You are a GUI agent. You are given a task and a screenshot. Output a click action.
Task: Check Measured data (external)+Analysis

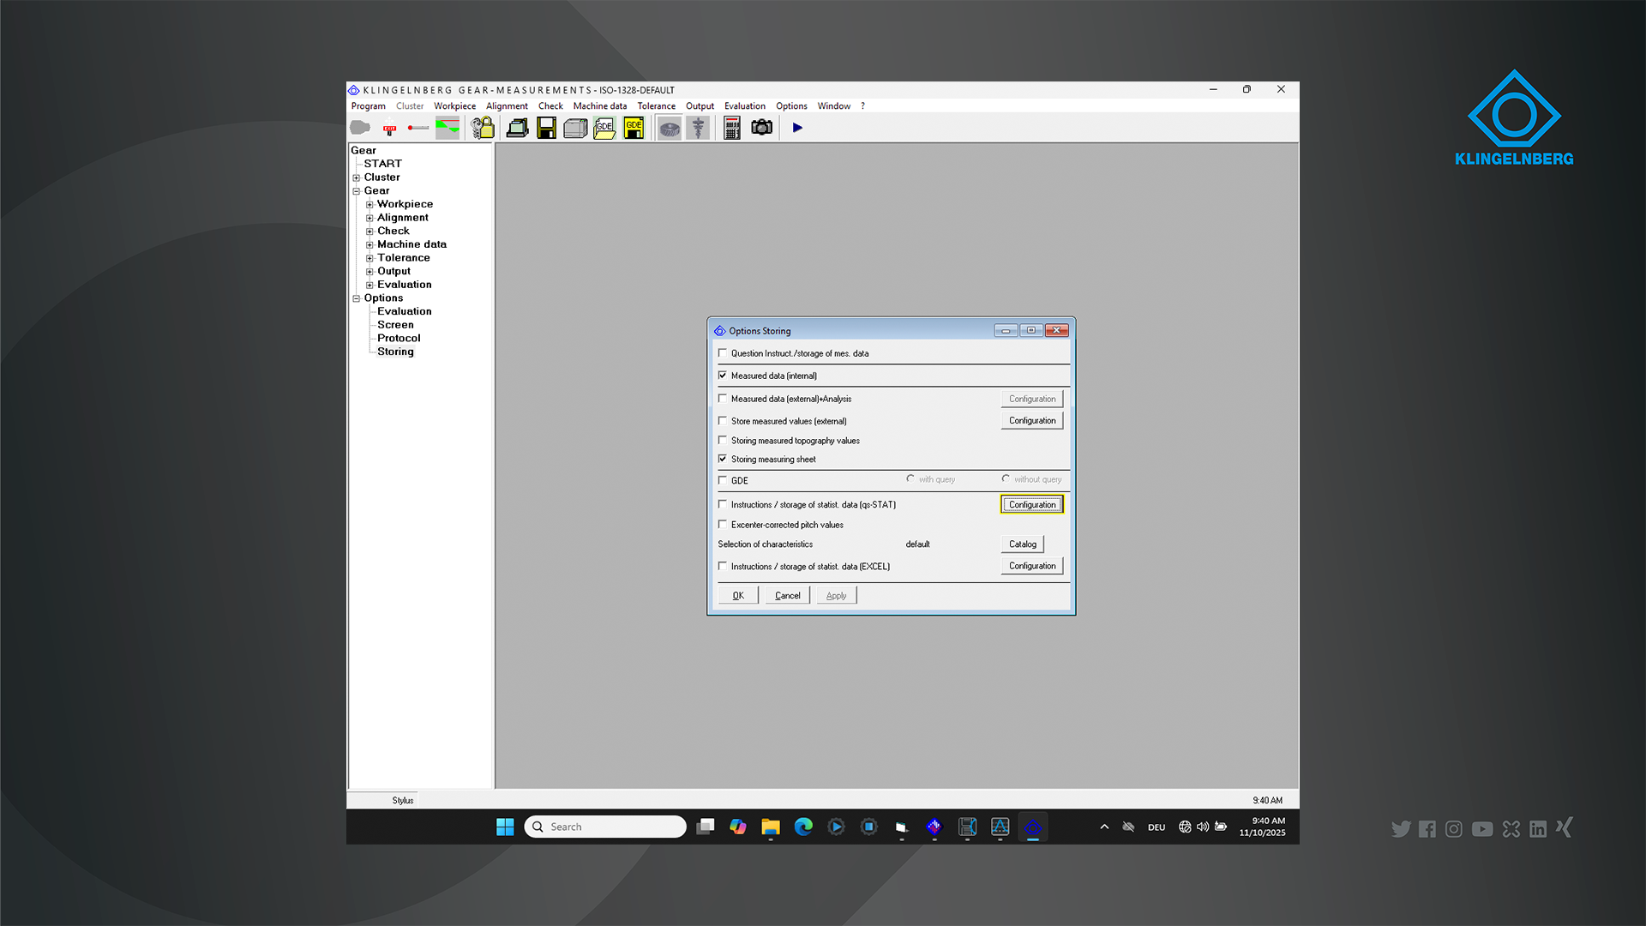(723, 399)
